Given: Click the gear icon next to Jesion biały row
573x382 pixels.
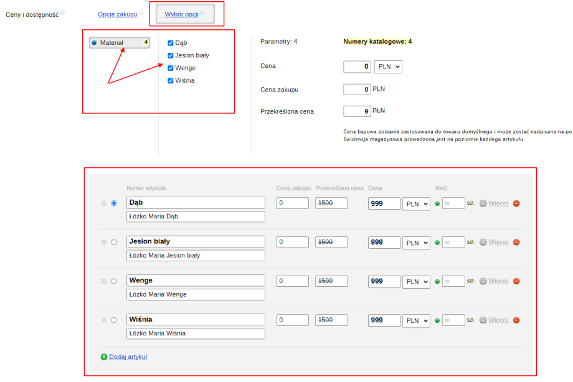Looking at the screenshot, I should point(483,242).
